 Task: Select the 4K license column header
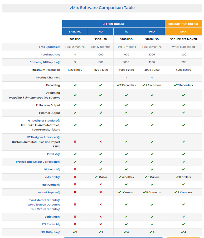coord(126,31)
